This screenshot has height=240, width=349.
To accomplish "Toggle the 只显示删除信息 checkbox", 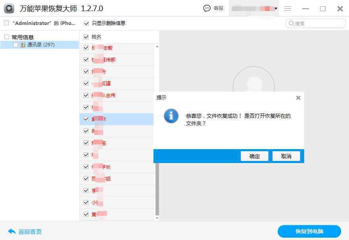I will pos(86,23).
